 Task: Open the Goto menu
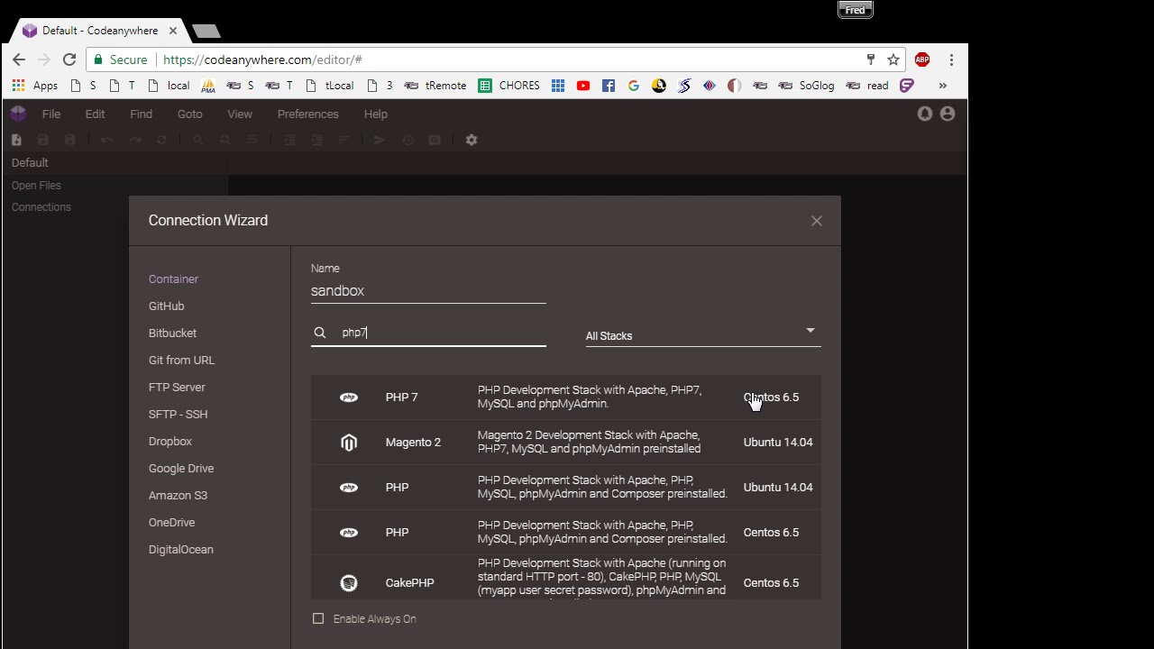(189, 114)
